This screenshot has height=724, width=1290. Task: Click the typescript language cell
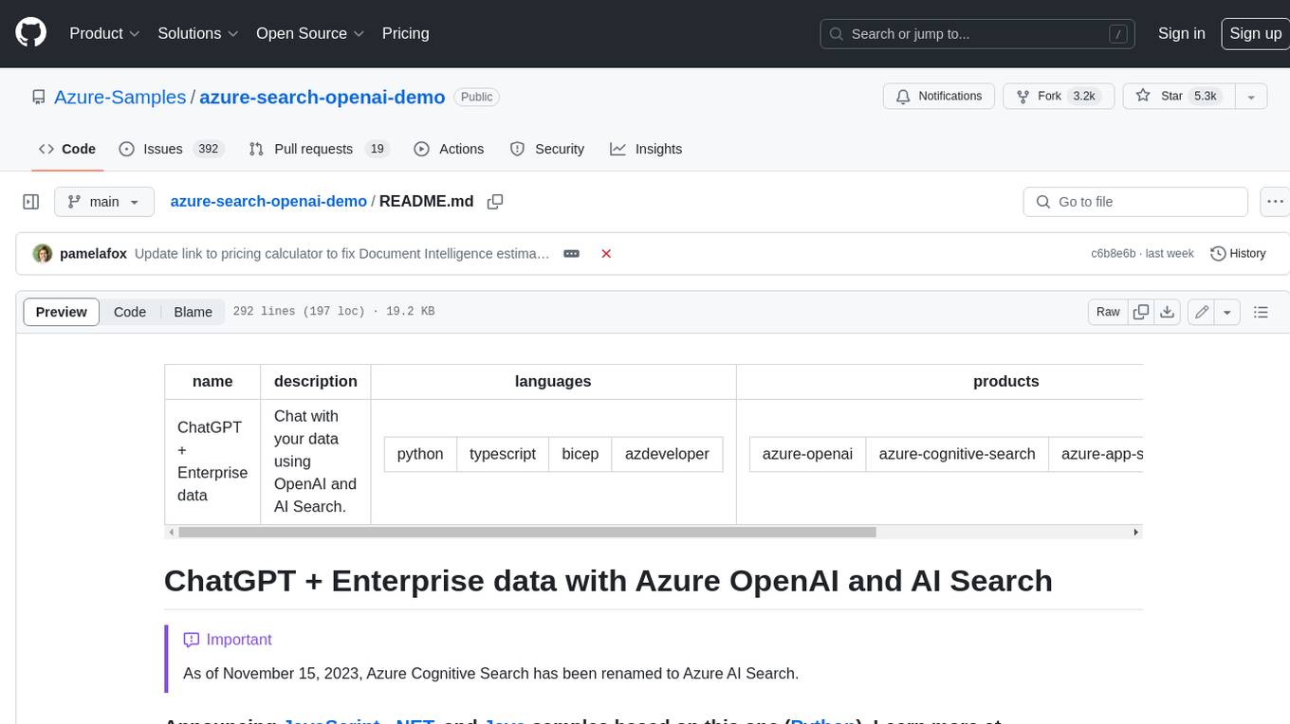(x=503, y=454)
